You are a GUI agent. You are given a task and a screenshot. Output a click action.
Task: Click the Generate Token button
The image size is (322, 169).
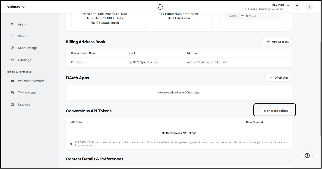click(276, 111)
